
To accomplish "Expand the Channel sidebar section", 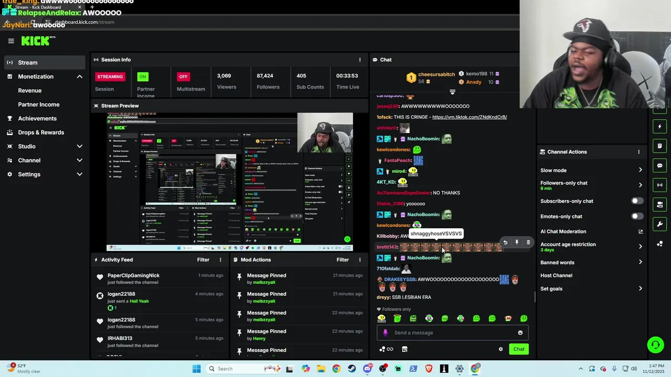I will point(80,160).
